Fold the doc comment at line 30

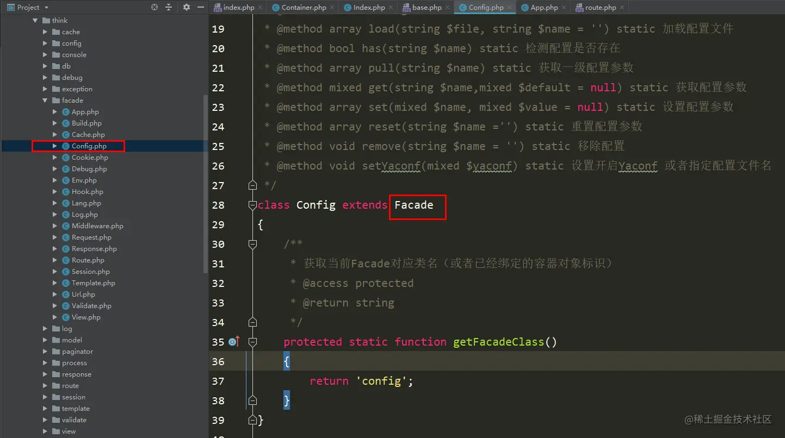252,244
